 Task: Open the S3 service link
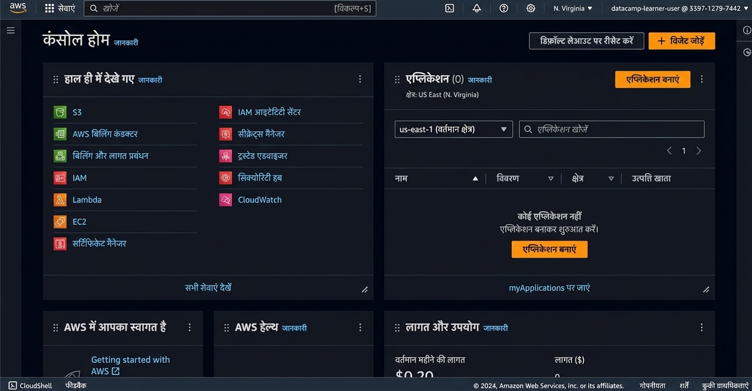click(77, 112)
